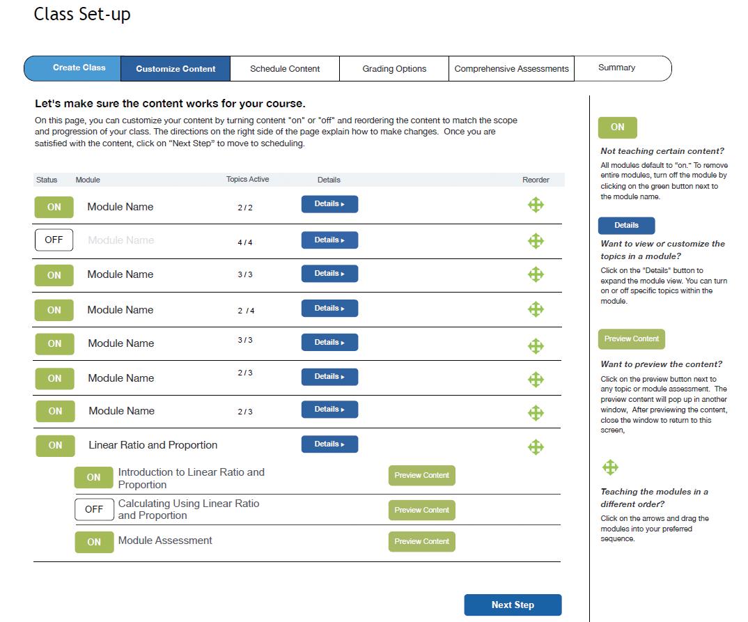Enable Calculating Using Linear Ratio and Proportion topic

[x=94, y=509]
